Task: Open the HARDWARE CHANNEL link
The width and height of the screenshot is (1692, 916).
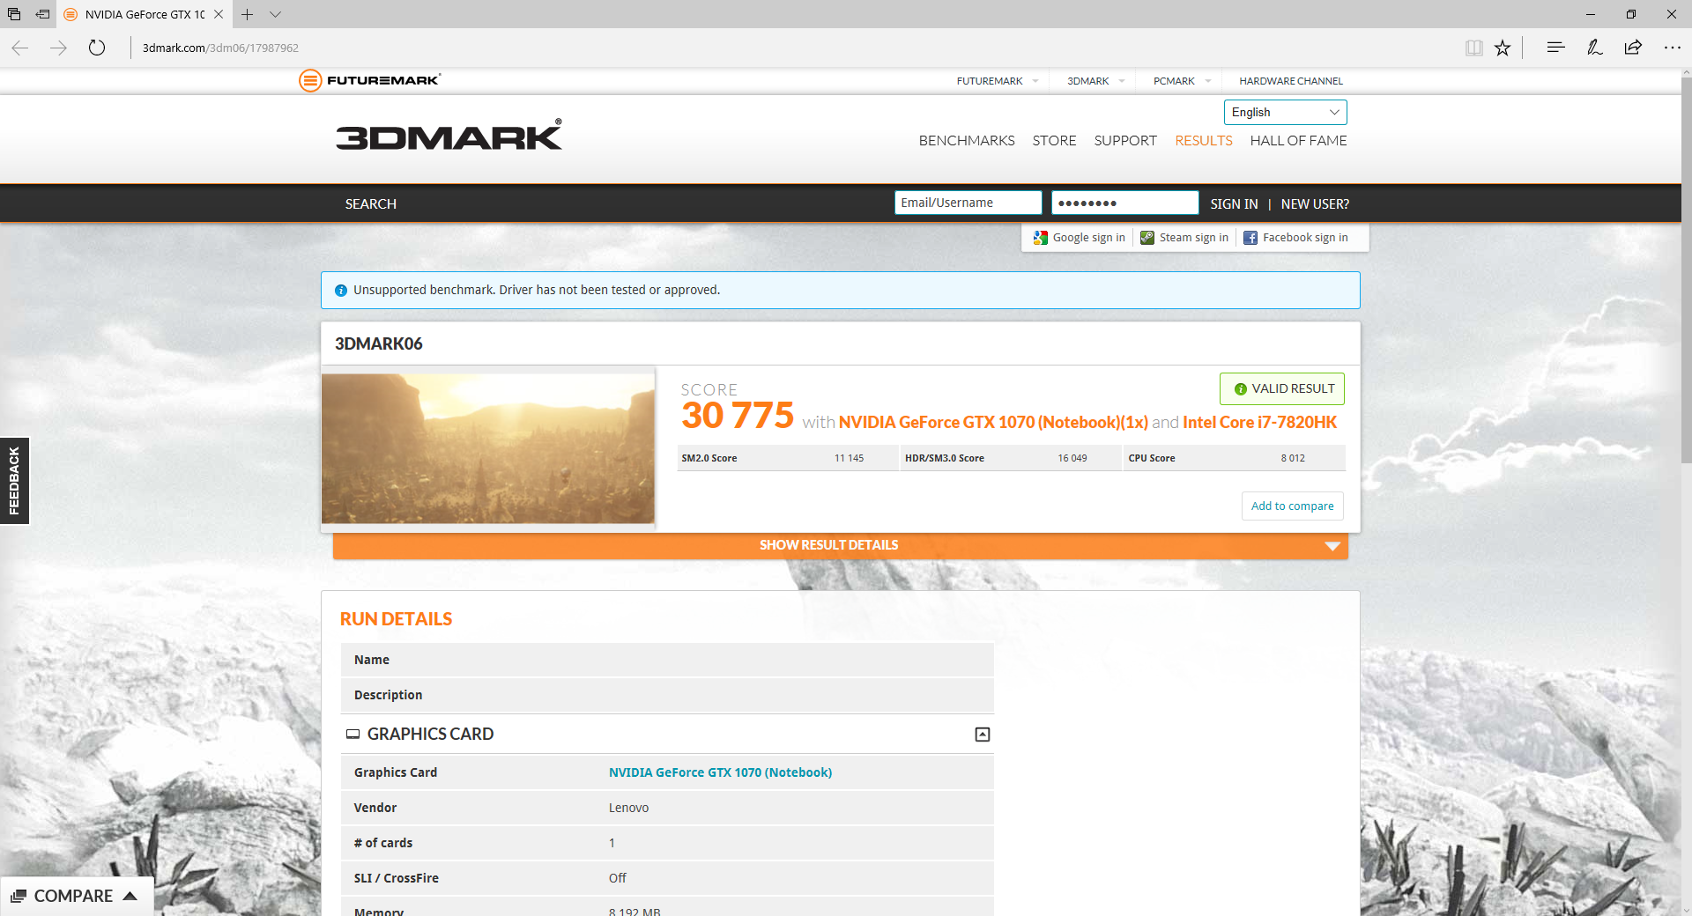Action: (x=1291, y=81)
